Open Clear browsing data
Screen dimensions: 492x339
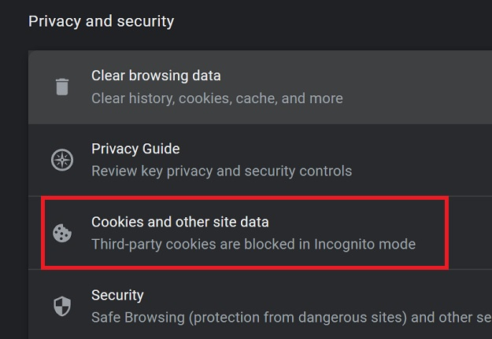tap(156, 76)
